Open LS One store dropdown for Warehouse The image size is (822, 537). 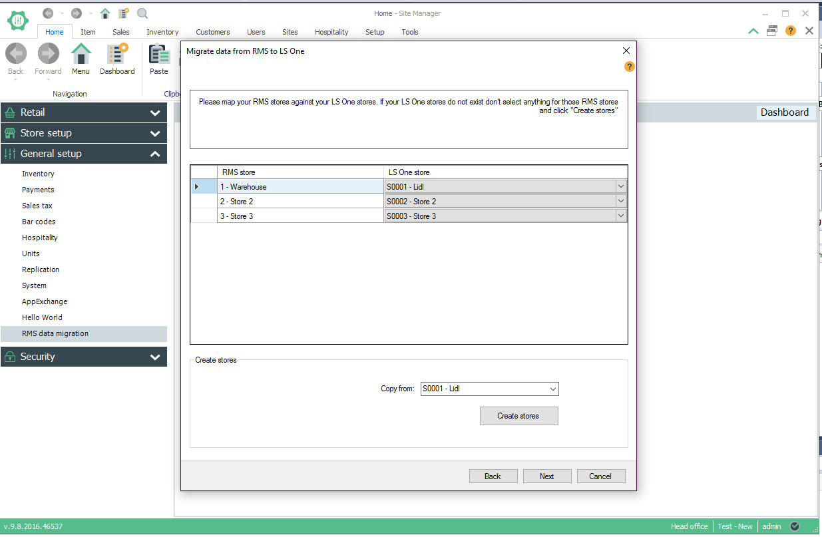pyautogui.click(x=620, y=187)
